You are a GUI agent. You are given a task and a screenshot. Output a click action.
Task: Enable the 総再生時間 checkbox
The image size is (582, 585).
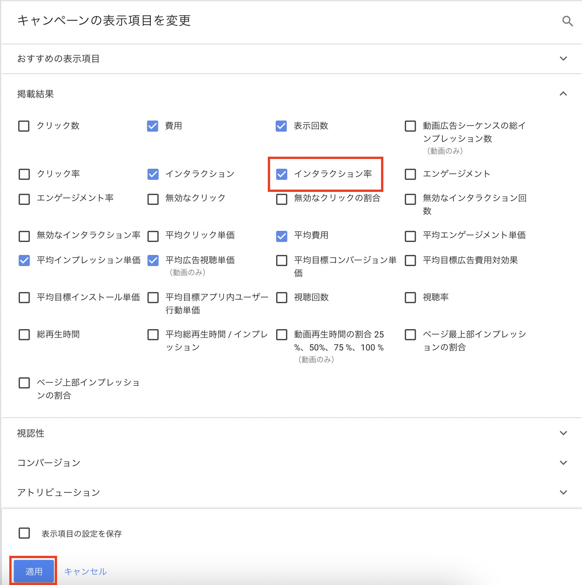tap(24, 335)
